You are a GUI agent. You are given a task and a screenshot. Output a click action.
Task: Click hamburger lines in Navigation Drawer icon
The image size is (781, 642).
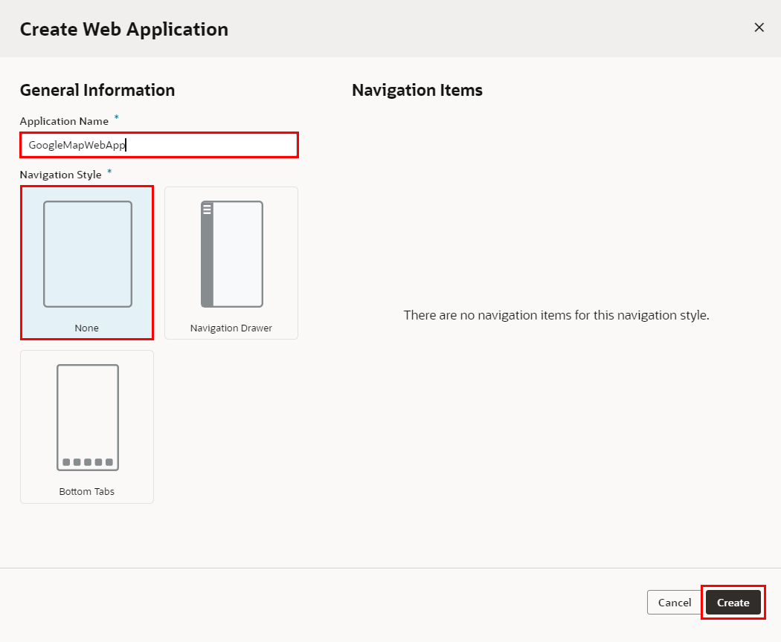(x=208, y=210)
